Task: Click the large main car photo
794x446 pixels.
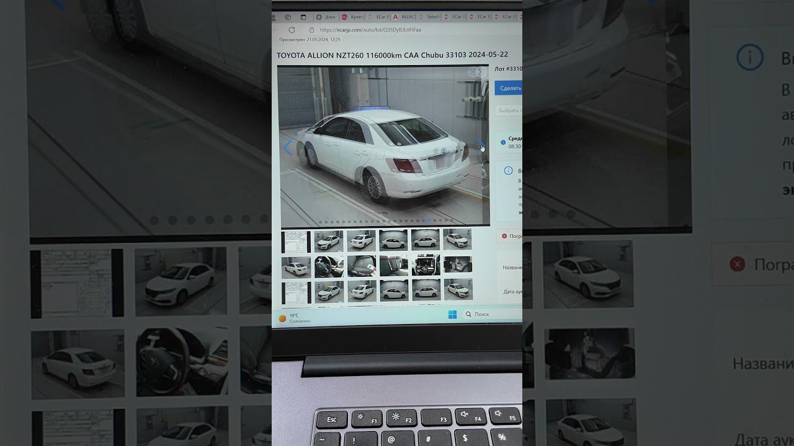Action: tap(384, 146)
